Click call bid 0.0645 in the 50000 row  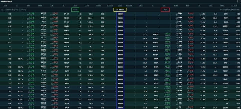point(32,87)
